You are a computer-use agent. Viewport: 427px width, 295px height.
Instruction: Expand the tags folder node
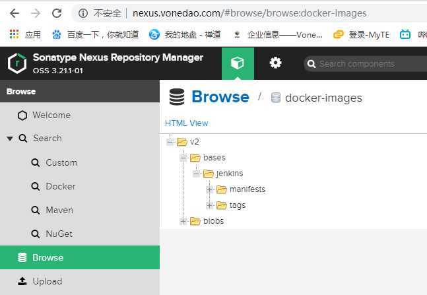pyautogui.click(x=209, y=205)
